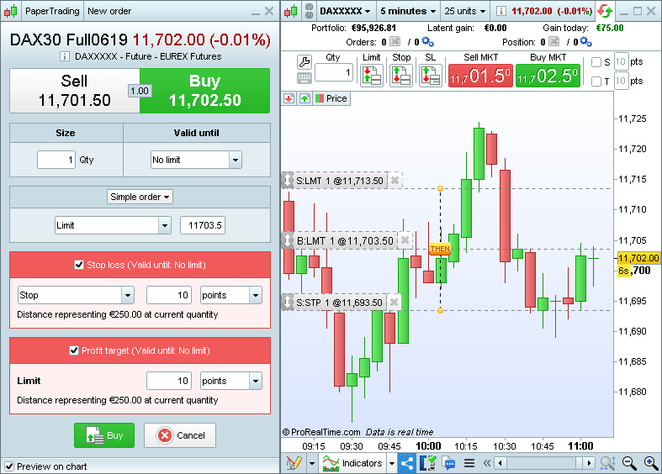
Task: Open the Simple order menu
Action: pyautogui.click(x=140, y=197)
